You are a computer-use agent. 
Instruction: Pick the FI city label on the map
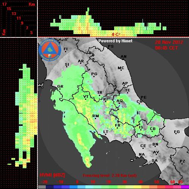click(65, 49)
